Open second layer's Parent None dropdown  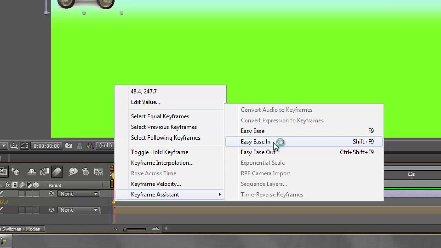(x=78, y=210)
